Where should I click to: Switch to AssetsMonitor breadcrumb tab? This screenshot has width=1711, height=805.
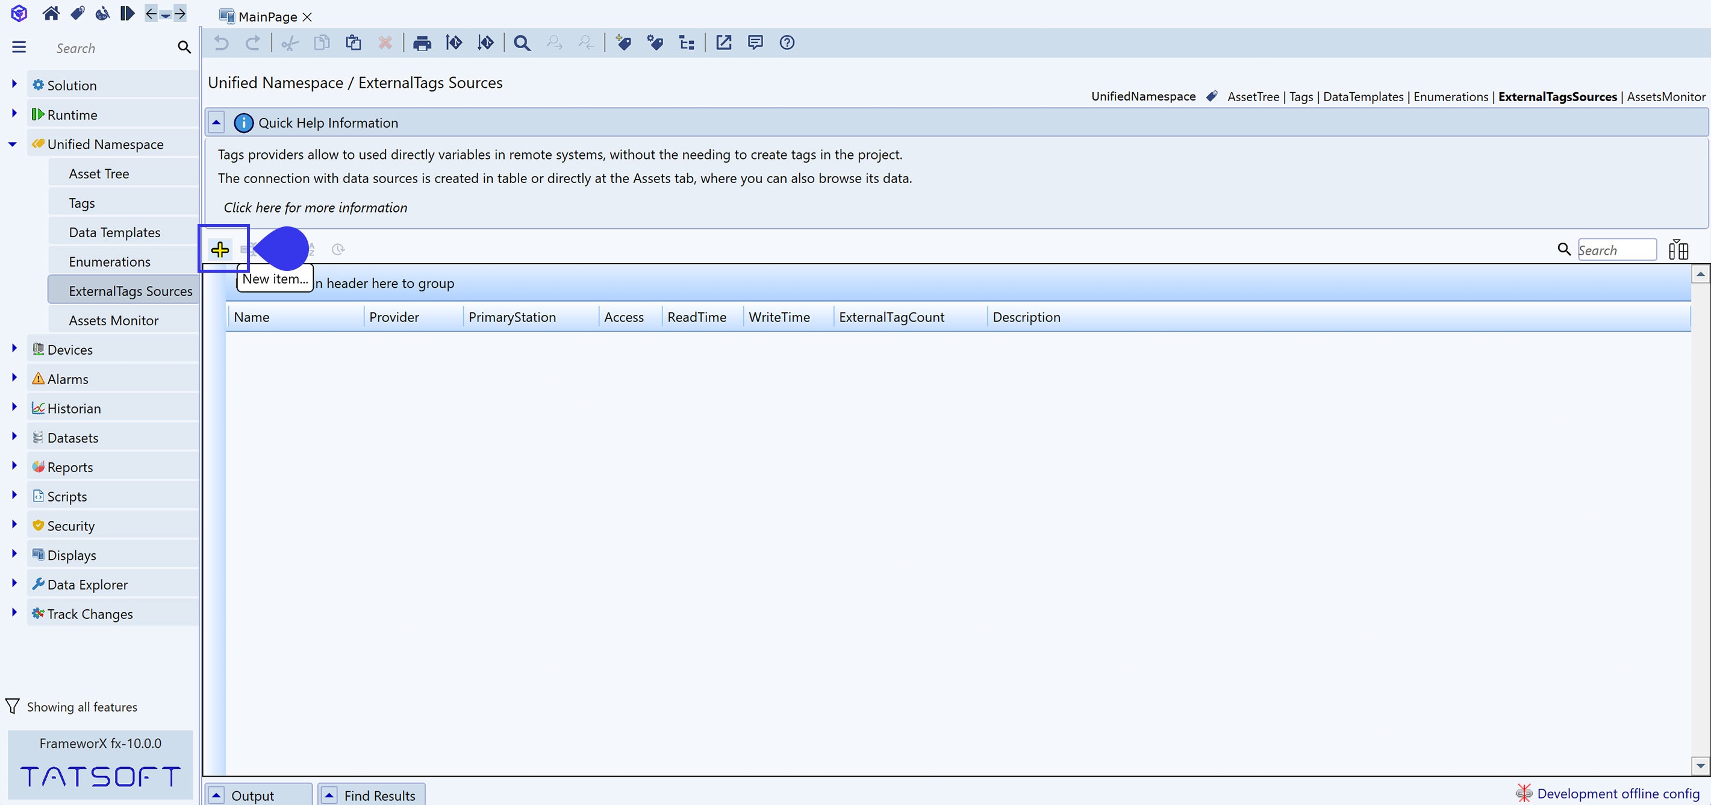tap(1665, 96)
